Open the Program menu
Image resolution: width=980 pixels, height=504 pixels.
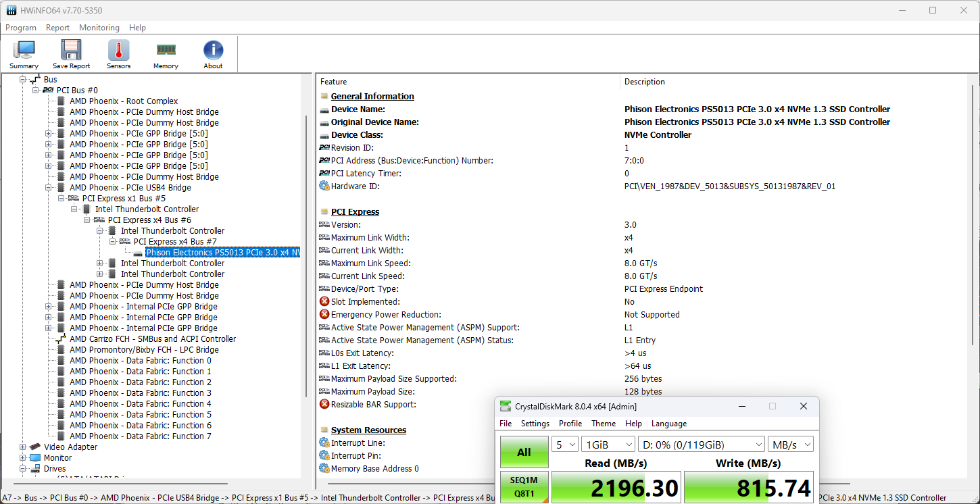pyautogui.click(x=21, y=28)
